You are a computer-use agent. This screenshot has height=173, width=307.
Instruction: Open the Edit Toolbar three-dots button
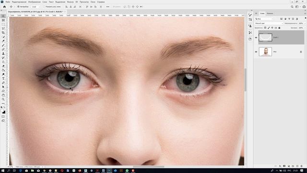pyautogui.click(x=3, y=103)
